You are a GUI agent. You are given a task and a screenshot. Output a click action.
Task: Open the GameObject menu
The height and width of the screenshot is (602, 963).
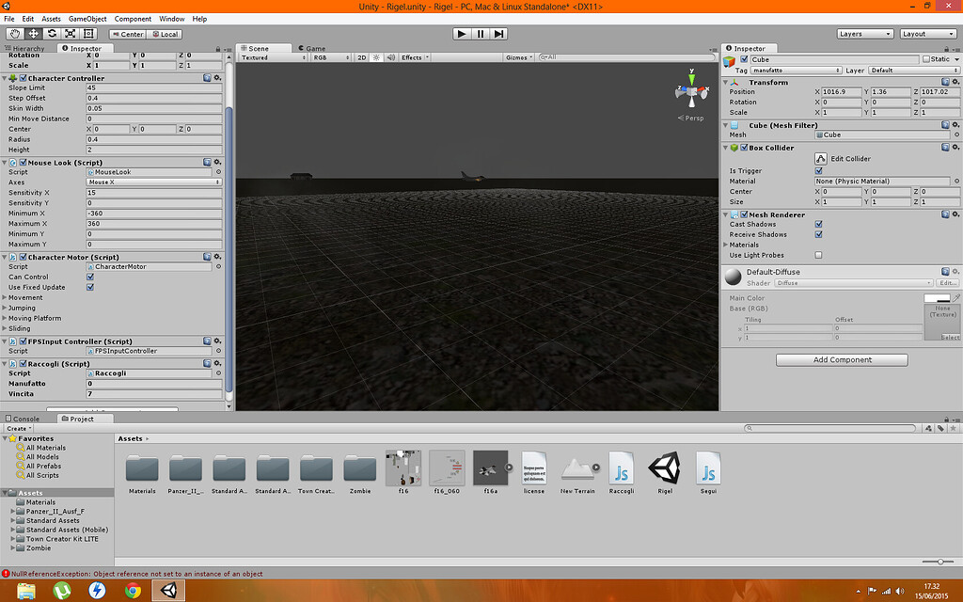86,17
